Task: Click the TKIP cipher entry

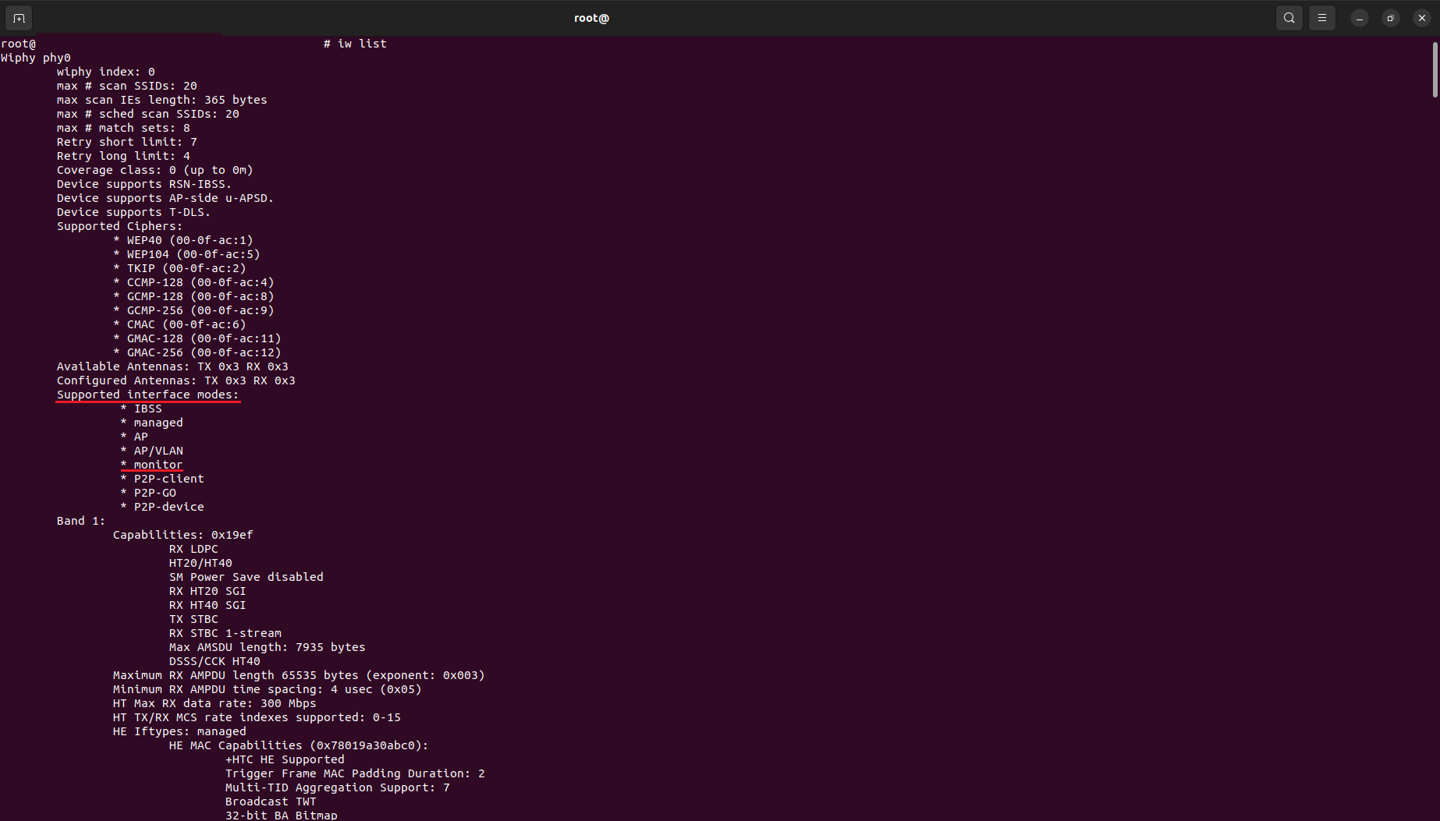Action: [x=179, y=268]
